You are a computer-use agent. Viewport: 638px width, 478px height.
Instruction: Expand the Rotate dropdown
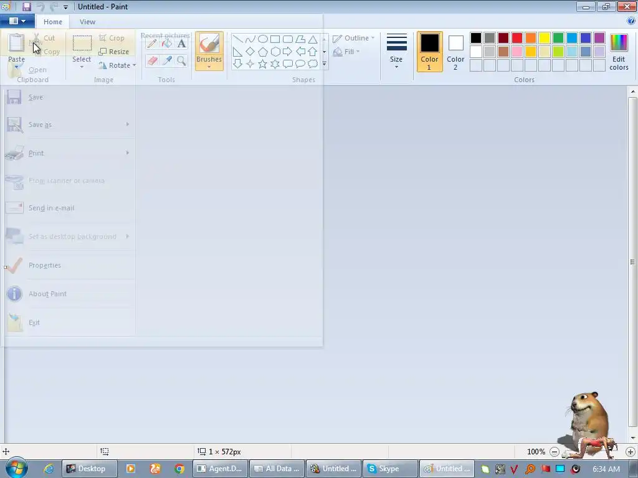coord(118,65)
